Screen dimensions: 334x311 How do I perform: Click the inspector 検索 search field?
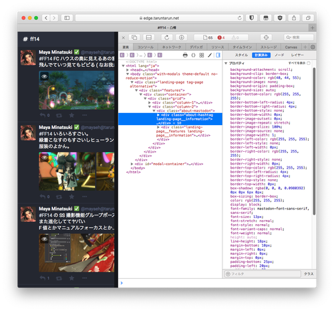click(x=299, y=37)
